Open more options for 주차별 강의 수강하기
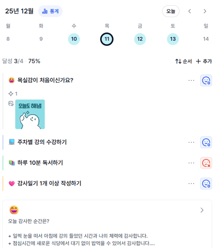213x248 pixels. click(x=191, y=142)
